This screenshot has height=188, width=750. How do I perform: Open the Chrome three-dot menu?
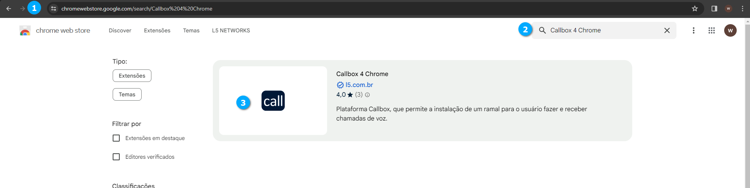click(743, 9)
